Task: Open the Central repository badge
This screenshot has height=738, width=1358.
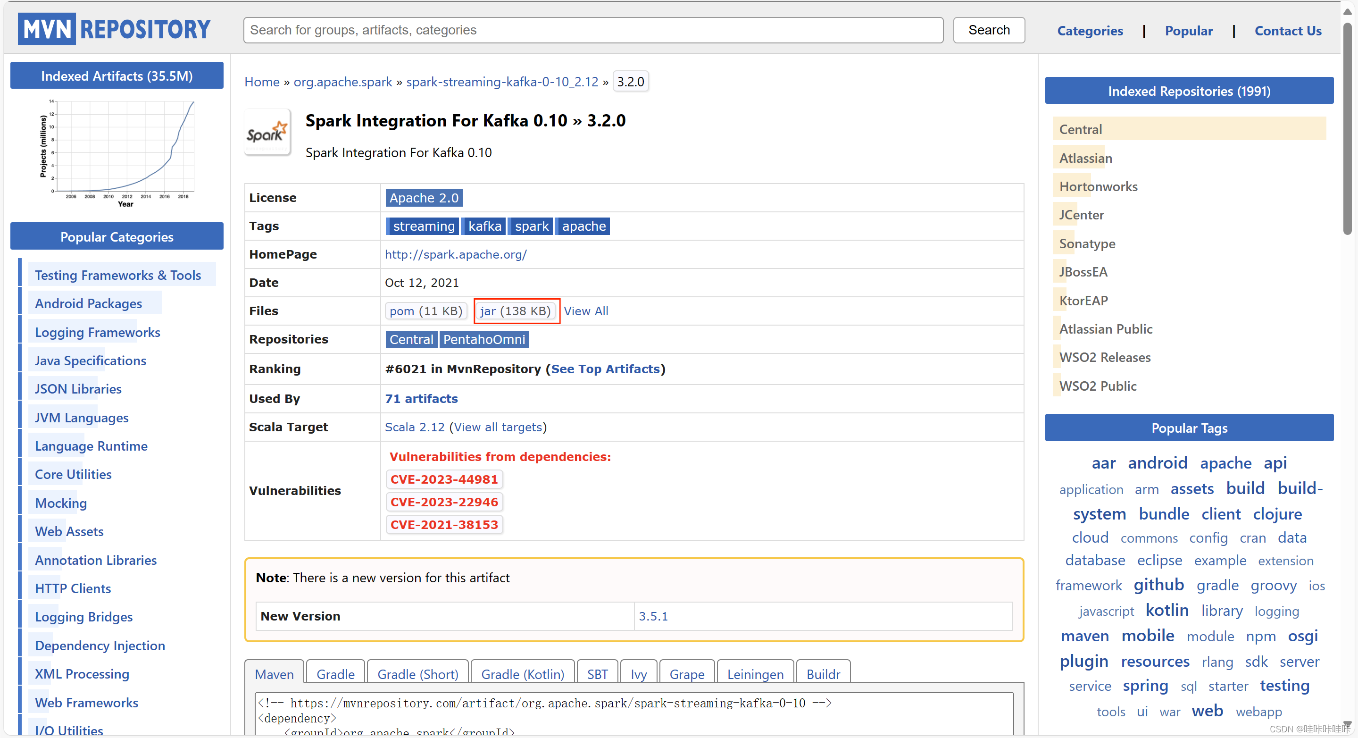Action: click(x=411, y=339)
